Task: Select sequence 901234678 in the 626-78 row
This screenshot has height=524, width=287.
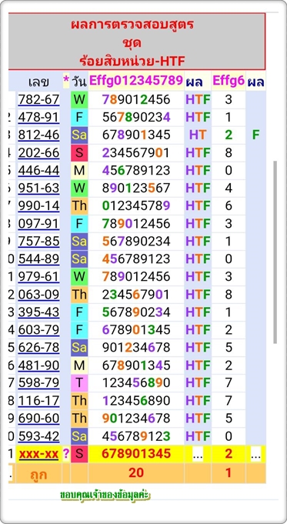Action: point(136,348)
